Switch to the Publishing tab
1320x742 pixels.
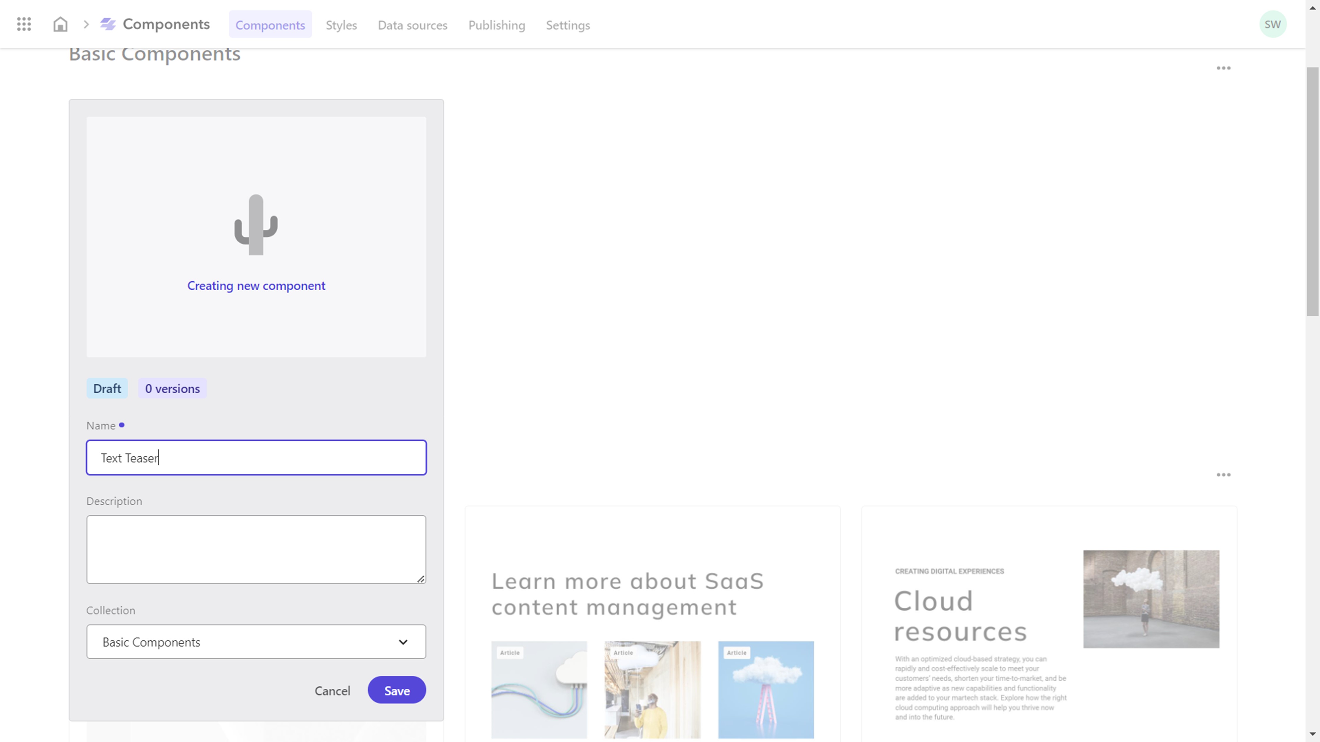(x=496, y=24)
